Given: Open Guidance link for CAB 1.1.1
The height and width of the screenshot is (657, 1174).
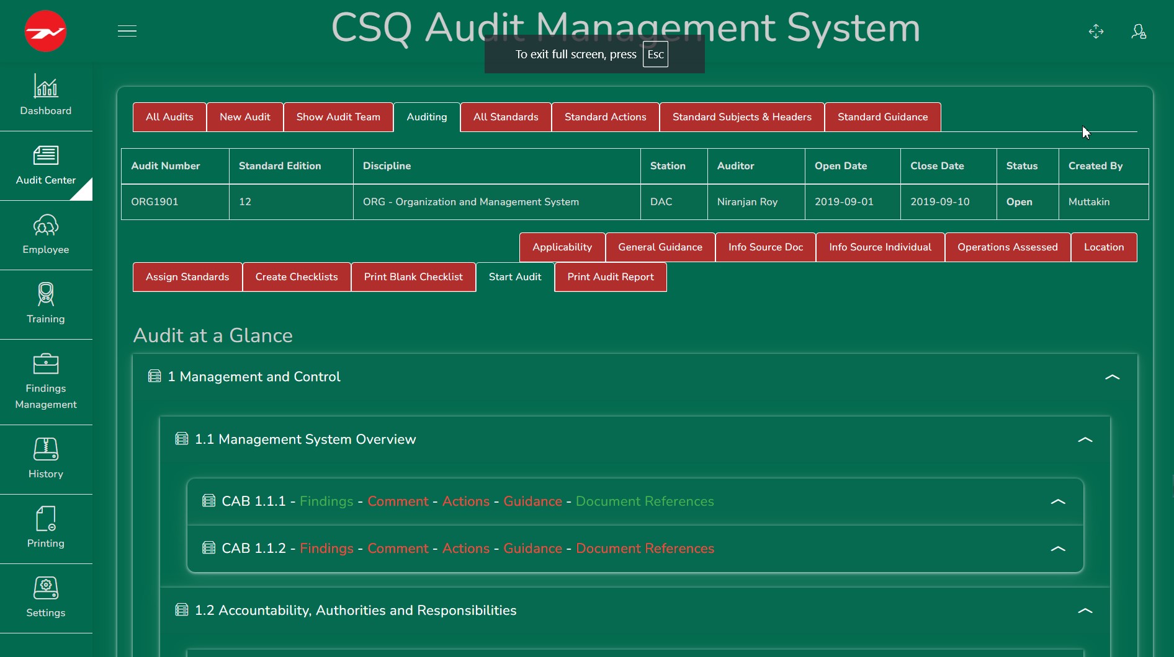Looking at the screenshot, I should coord(532,501).
